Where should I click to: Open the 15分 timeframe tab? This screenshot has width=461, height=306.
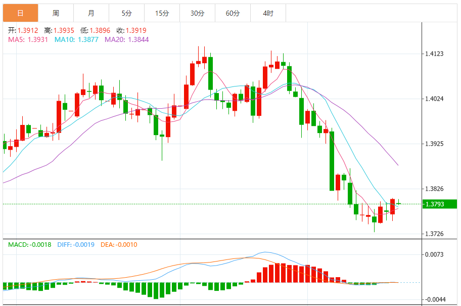[162, 13]
